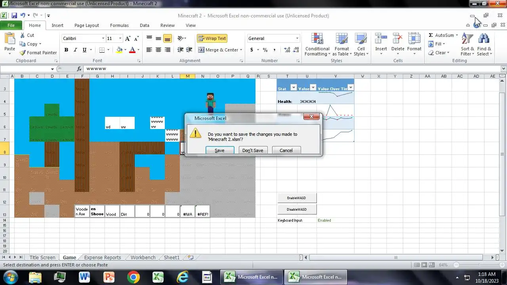Toggle Bold formatting
This screenshot has height=285, width=507.
tap(66, 50)
